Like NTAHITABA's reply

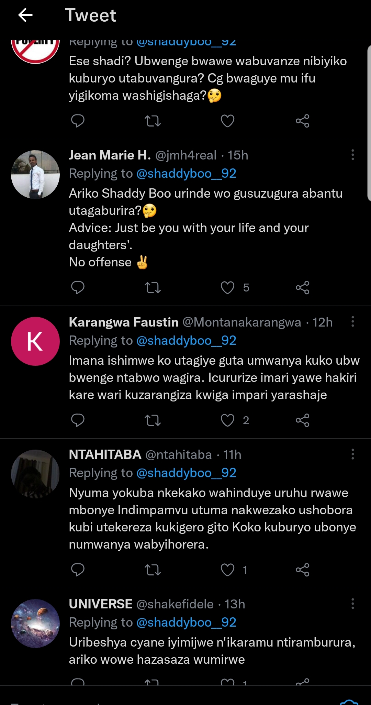(x=227, y=570)
